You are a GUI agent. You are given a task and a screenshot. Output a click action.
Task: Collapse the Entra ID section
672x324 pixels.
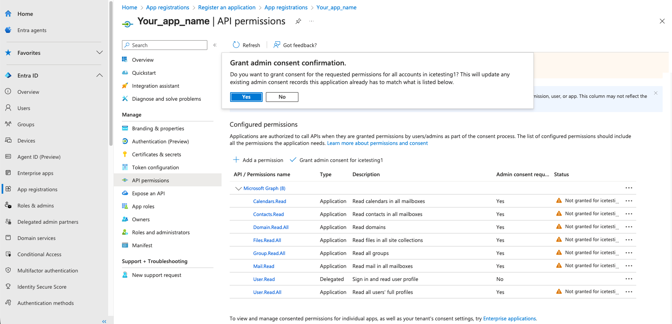pyautogui.click(x=99, y=76)
